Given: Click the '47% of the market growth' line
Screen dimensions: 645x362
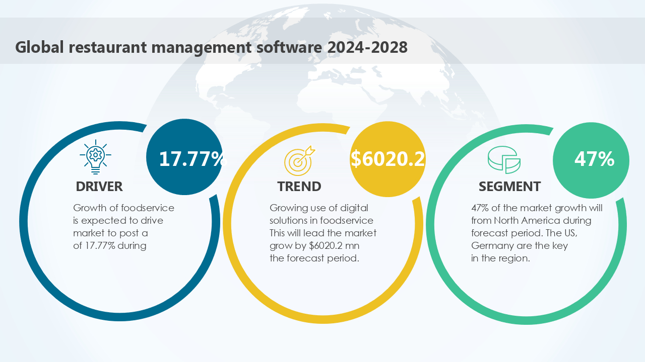Looking at the screenshot, I should click(x=537, y=208).
